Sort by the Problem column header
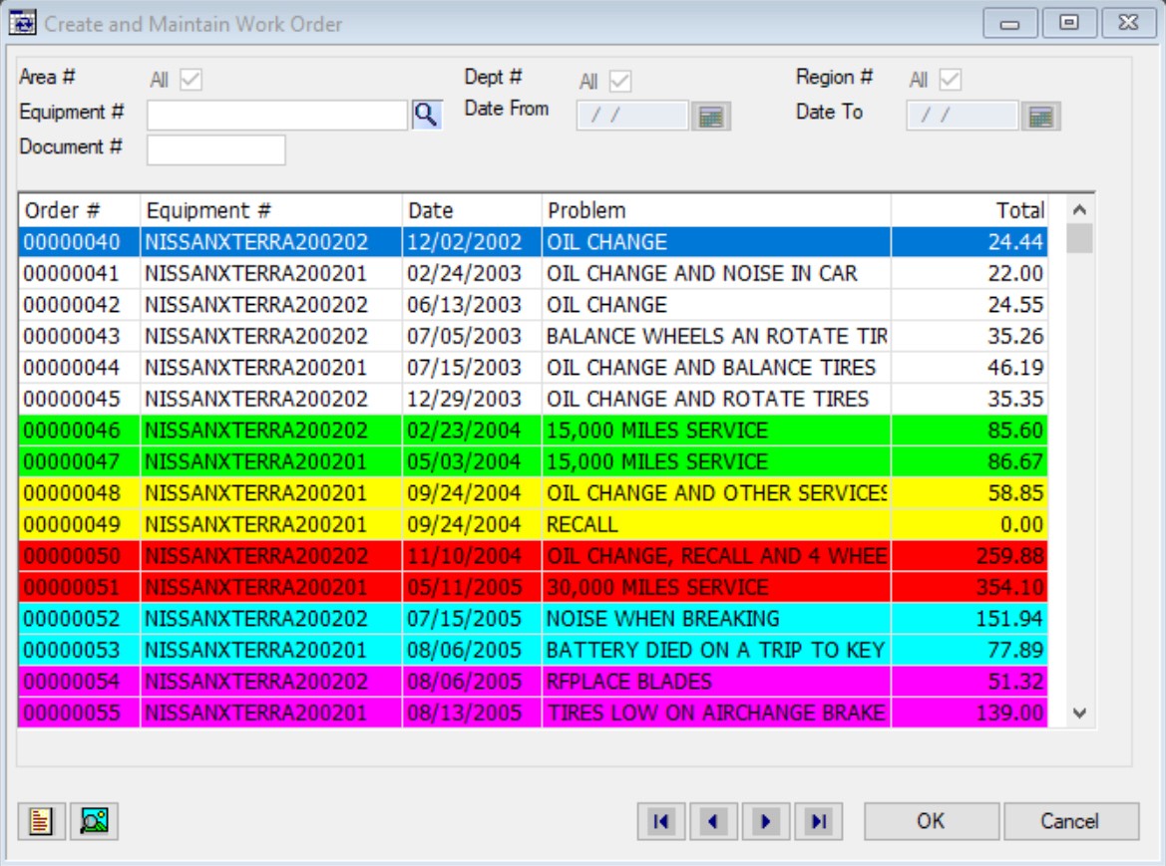Screen dimensions: 1166x866 click(x=716, y=211)
